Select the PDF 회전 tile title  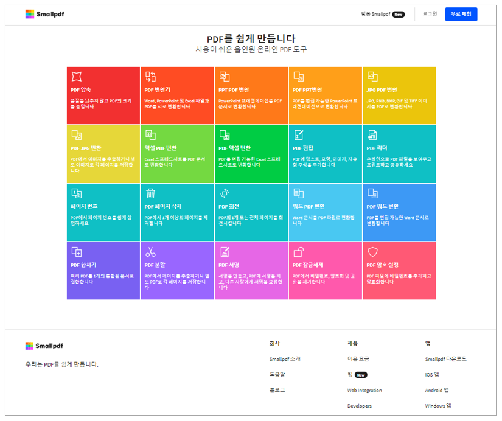(229, 207)
